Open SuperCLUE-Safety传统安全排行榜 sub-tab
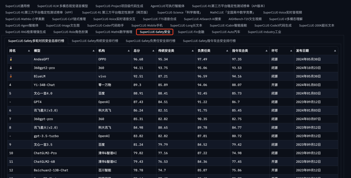Screen dimensions: 351x178 coord(95,41)
